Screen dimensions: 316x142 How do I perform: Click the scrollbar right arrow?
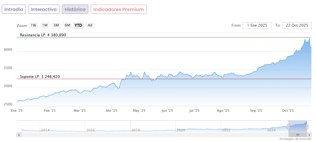click(309, 135)
